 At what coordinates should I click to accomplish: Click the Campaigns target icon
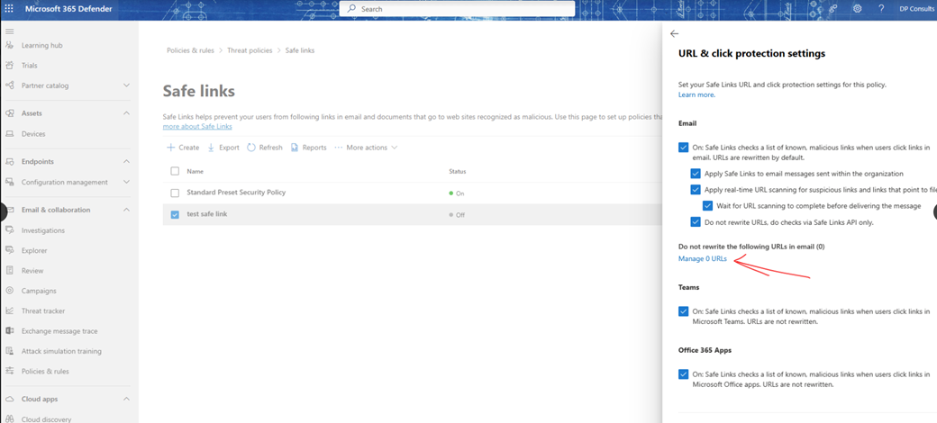[x=10, y=291]
